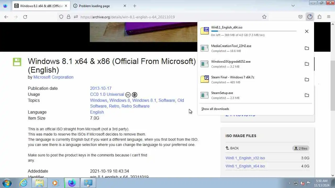
Task: Open the Windows Start button
Action: tap(7, 183)
